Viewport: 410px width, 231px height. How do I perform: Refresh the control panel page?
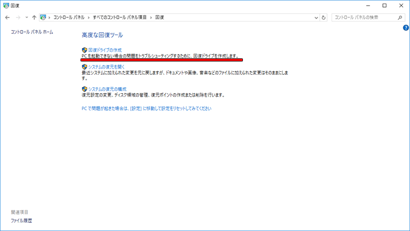[323, 17]
